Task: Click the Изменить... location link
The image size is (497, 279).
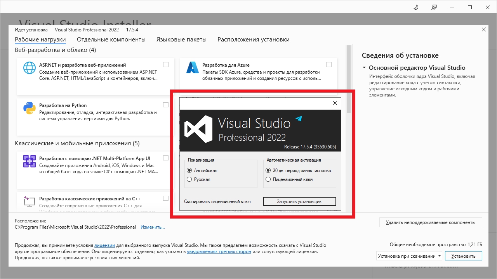Action: coord(153,227)
